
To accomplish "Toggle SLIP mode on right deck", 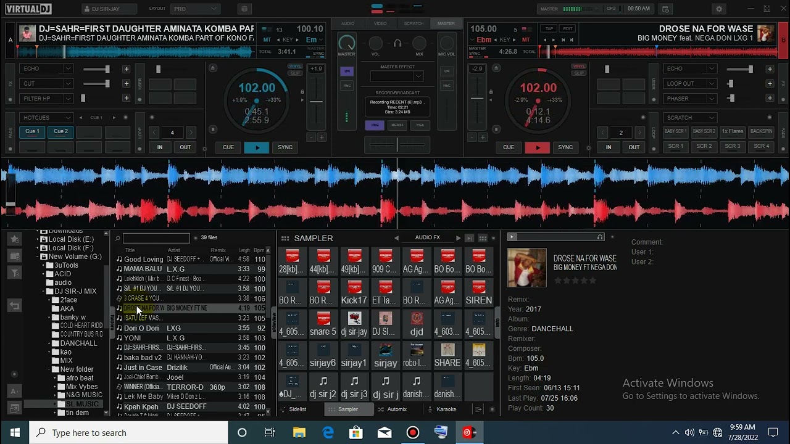I will (x=579, y=72).
